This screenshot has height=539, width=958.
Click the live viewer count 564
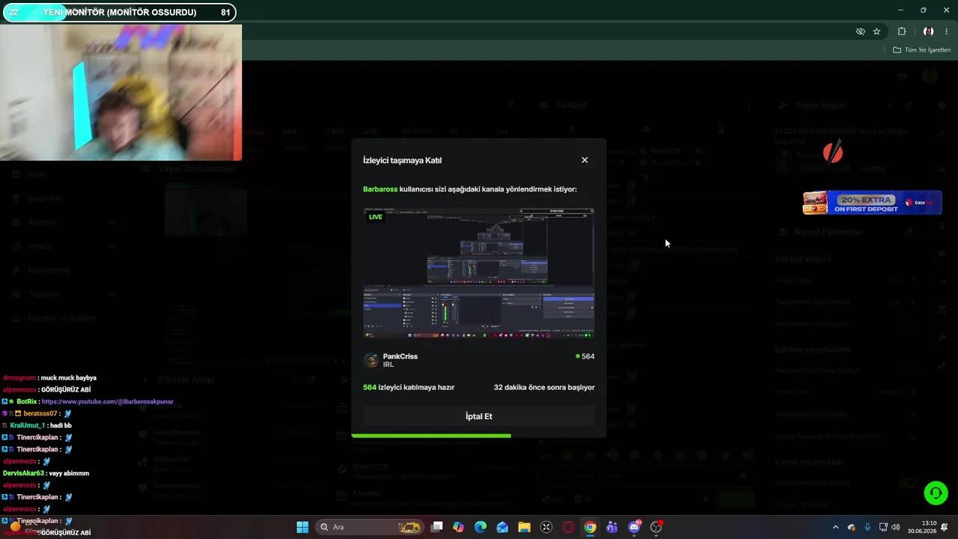tap(585, 356)
